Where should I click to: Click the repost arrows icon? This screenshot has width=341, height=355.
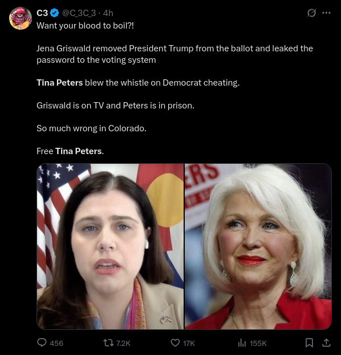click(x=108, y=343)
